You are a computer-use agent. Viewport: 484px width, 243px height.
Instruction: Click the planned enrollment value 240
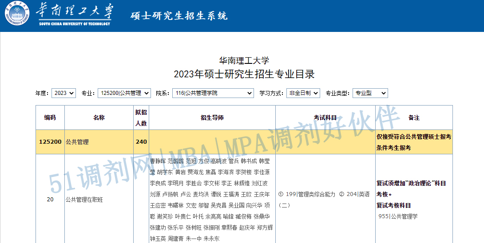coord(141,142)
